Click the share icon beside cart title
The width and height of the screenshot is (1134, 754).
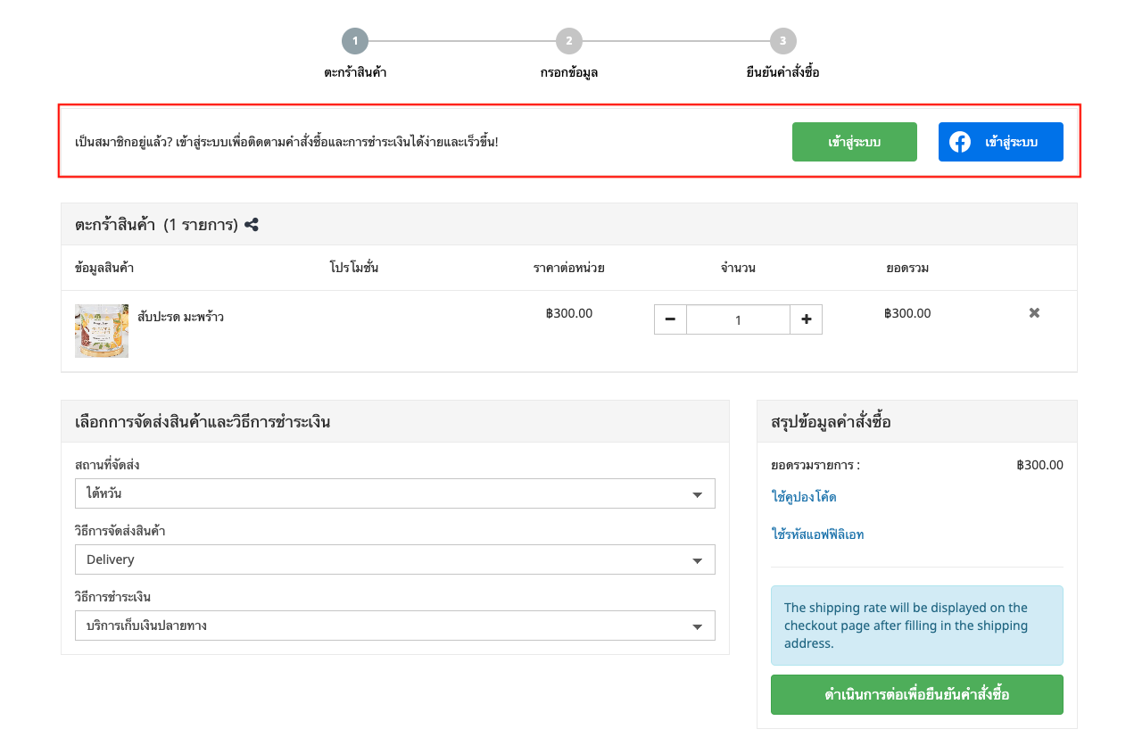(x=252, y=225)
